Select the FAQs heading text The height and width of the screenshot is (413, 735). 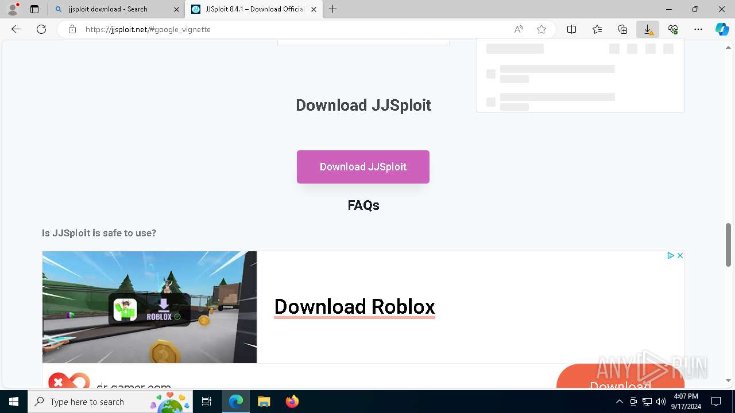tap(363, 205)
